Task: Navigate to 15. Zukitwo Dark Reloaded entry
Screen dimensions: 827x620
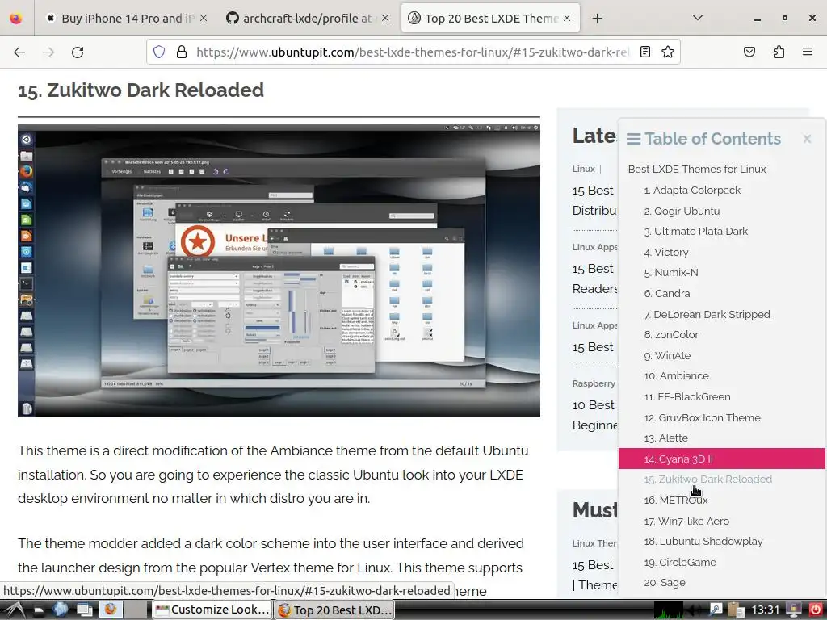Action: (x=707, y=480)
